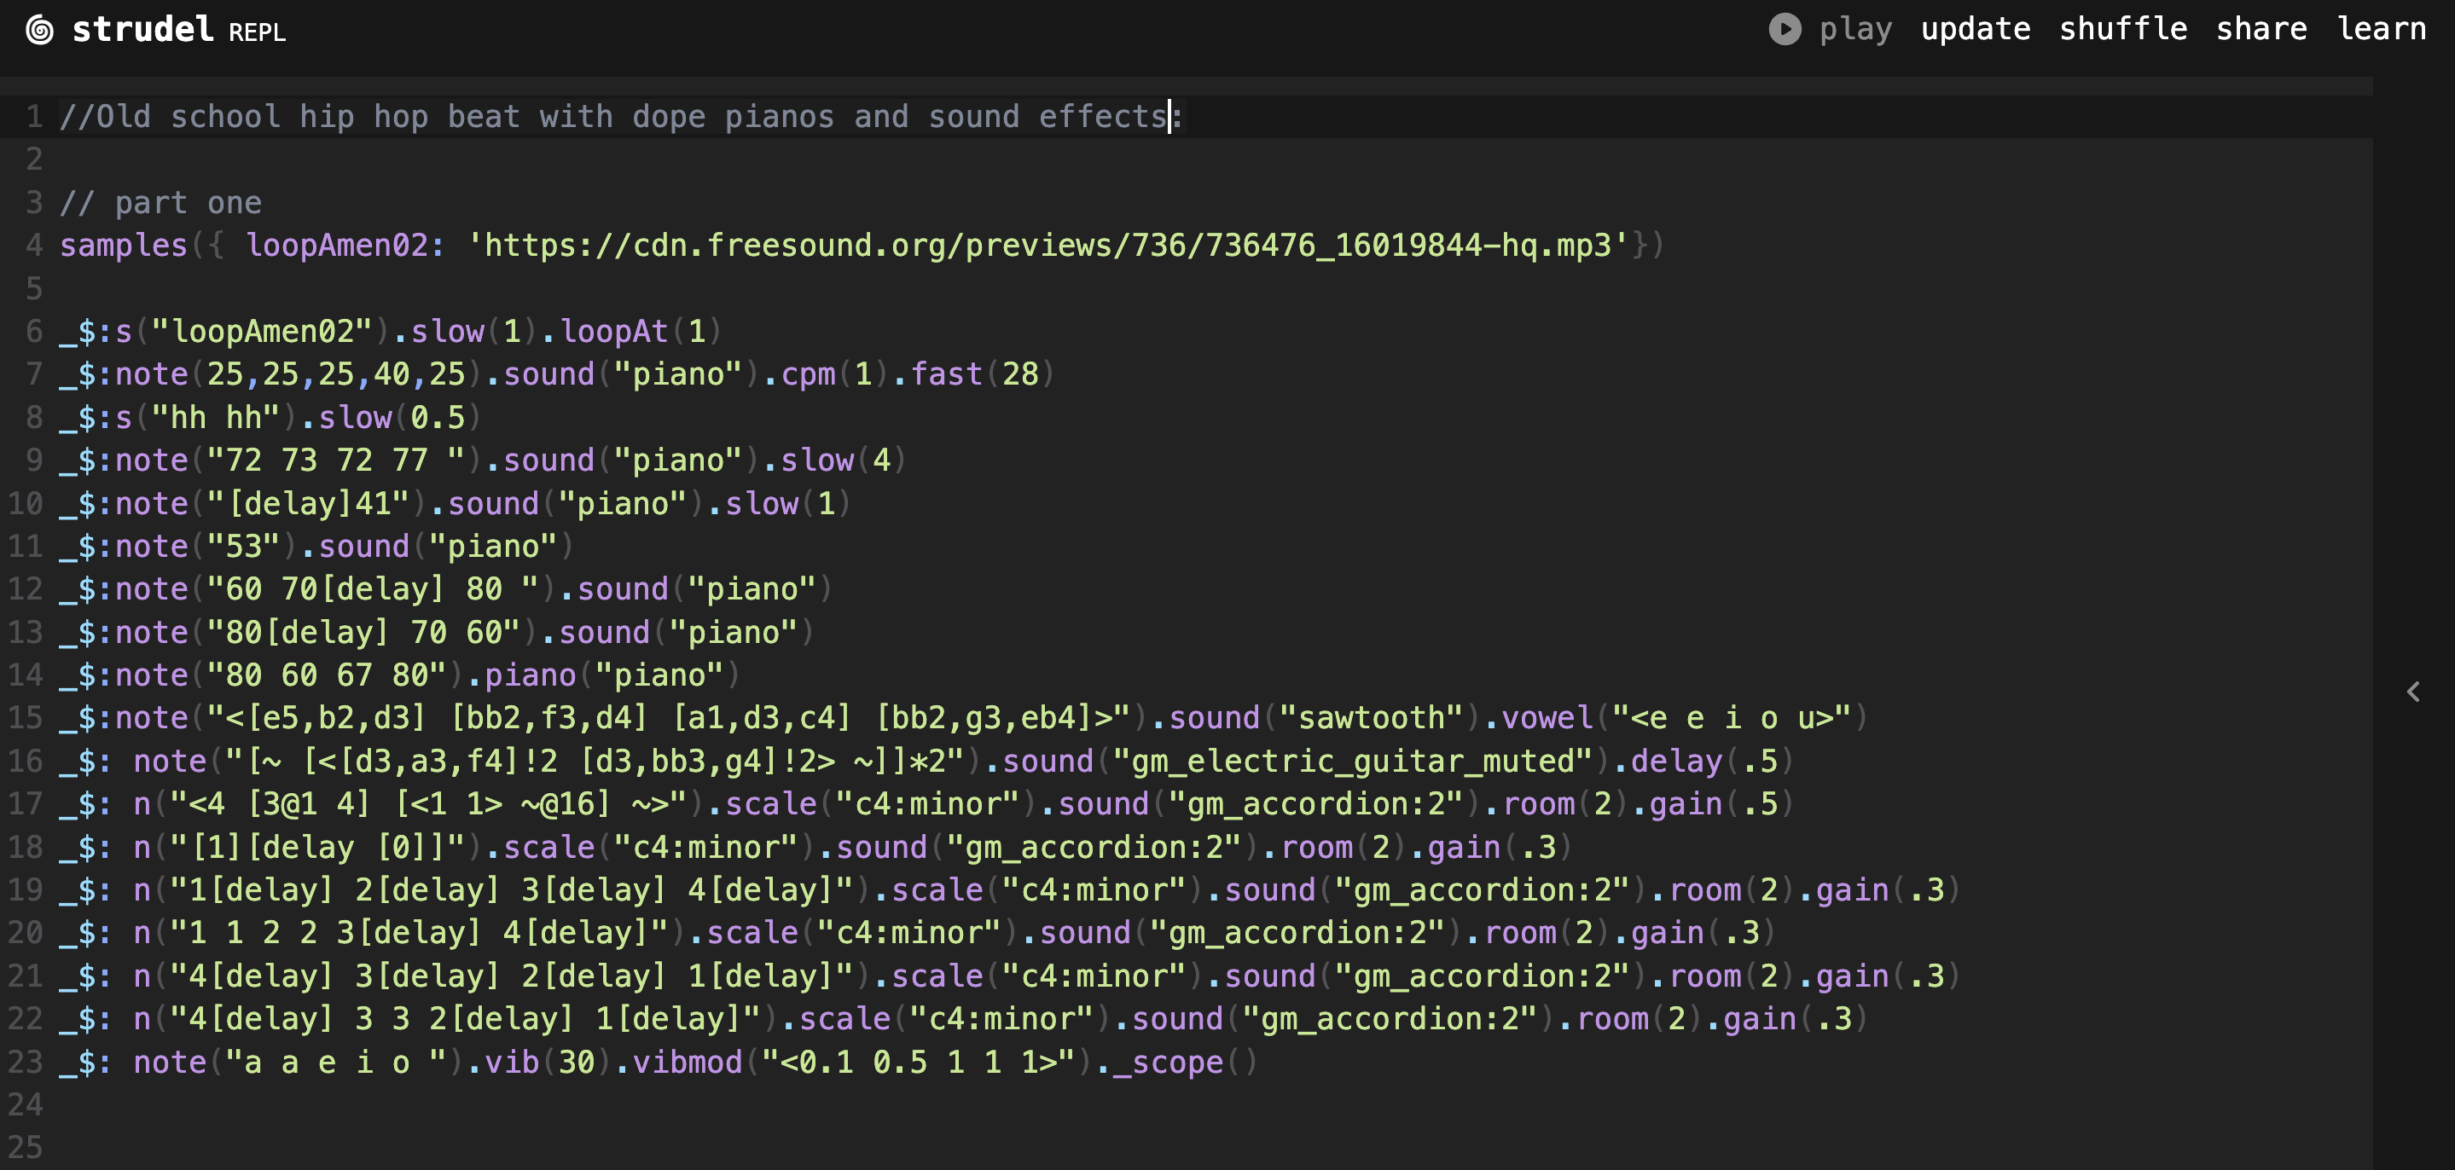
Task: Click the "1 1 2 2 3[delay] 4[delay]" pattern
Action: tap(420, 933)
